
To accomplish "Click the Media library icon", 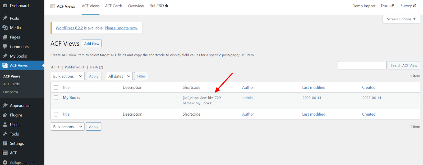I will (x=5, y=27).
